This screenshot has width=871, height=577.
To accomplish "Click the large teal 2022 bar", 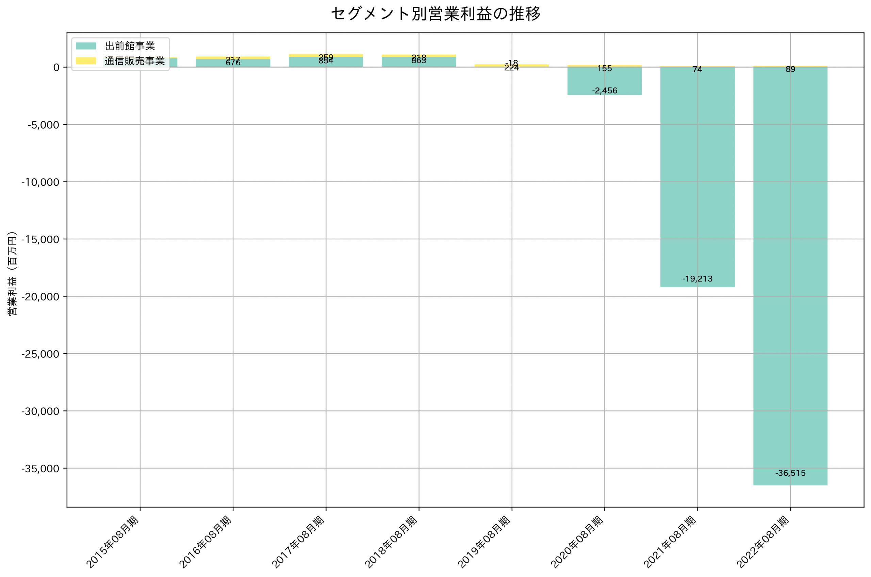I will point(790,276).
